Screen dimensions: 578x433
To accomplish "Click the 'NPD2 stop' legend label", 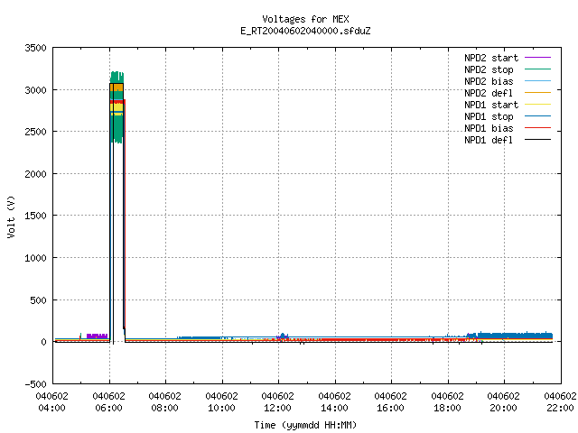I will pyautogui.click(x=489, y=69).
